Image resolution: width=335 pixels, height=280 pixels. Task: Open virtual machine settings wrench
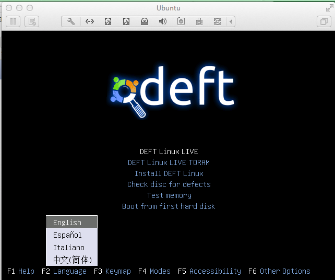[x=71, y=21]
